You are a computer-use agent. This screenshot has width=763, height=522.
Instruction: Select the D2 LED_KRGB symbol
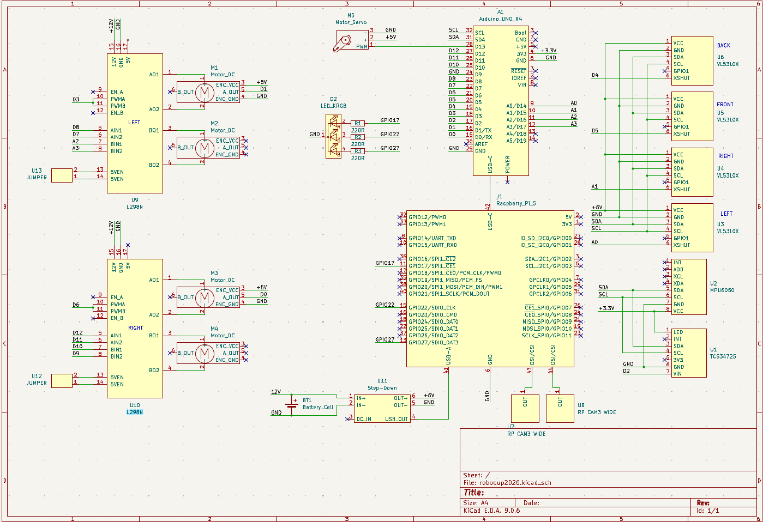click(333, 136)
